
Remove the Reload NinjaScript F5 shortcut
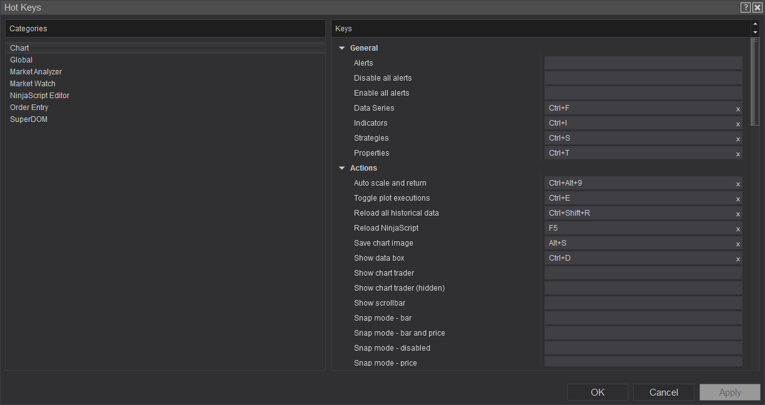coord(738,229)
